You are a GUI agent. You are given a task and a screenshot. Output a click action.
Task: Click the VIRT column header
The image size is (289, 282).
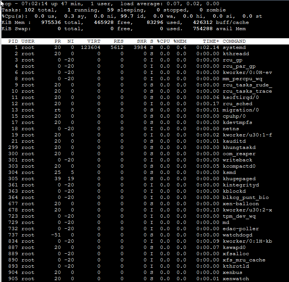coord(94,41)
